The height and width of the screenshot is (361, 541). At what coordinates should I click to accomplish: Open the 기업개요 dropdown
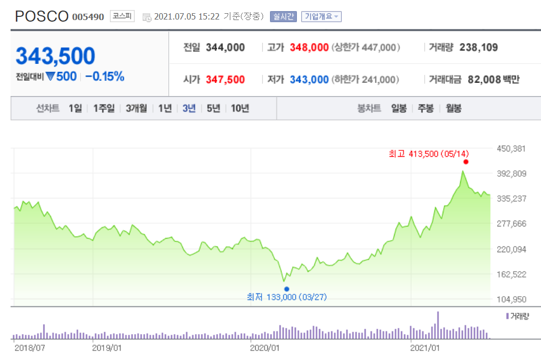321,16
